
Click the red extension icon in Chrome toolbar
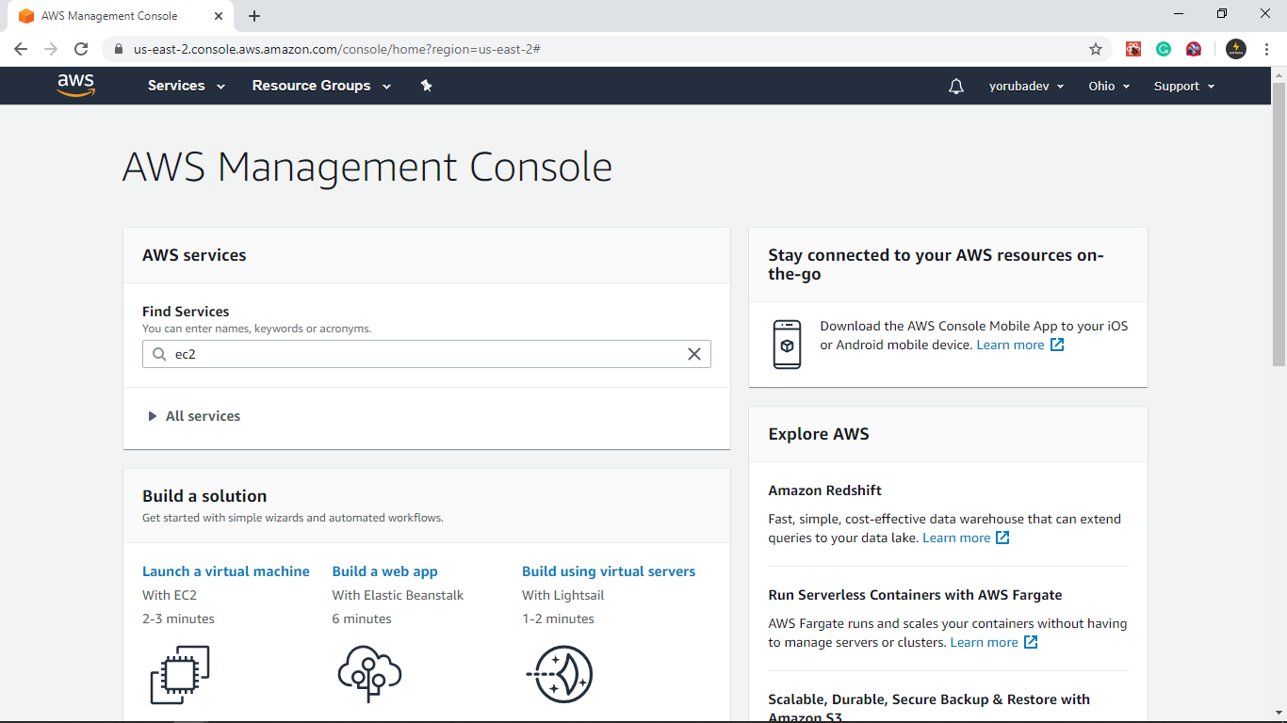point(1133,49)
